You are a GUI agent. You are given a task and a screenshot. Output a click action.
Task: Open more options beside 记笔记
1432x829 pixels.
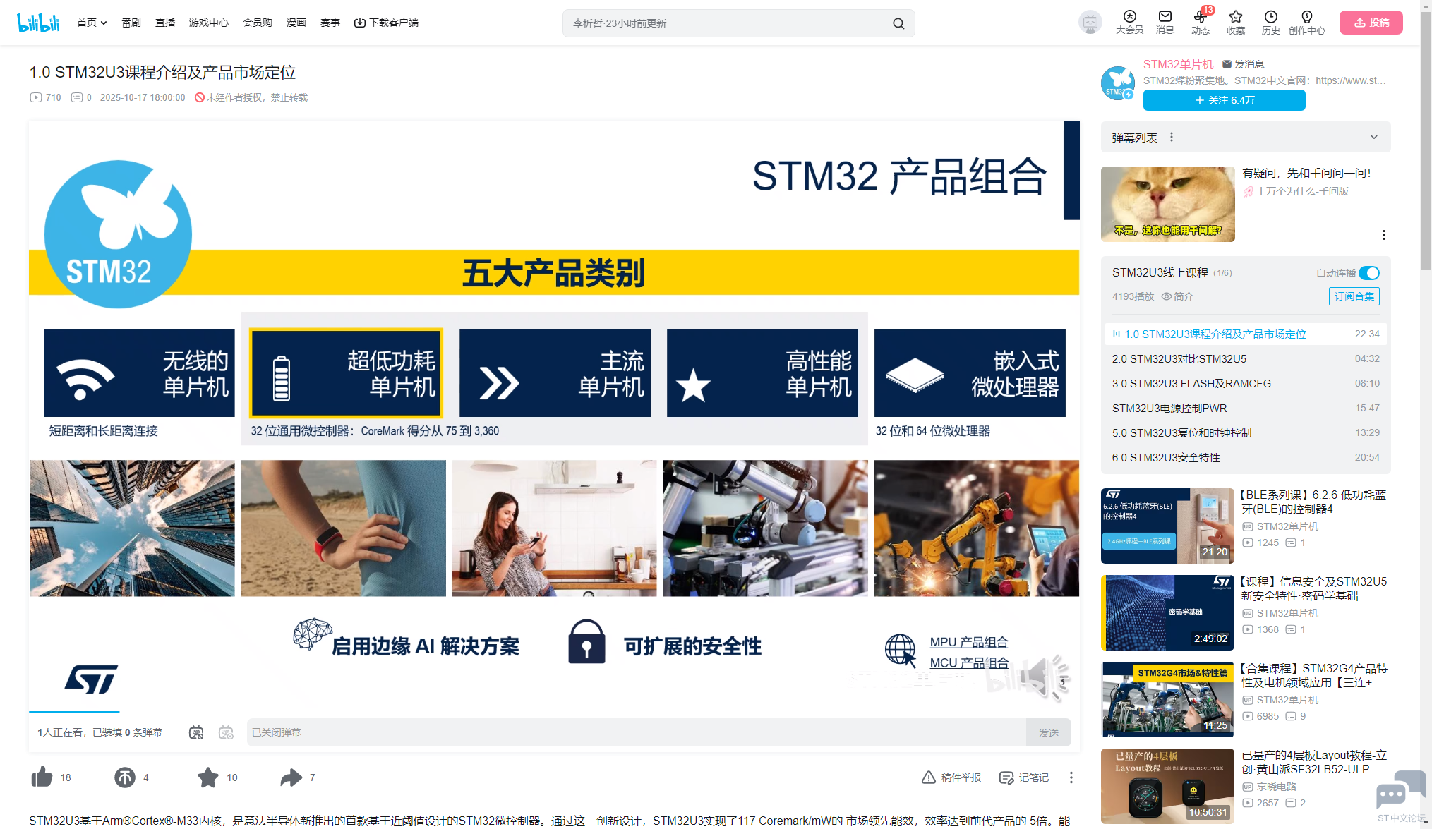coord(1071,777)
